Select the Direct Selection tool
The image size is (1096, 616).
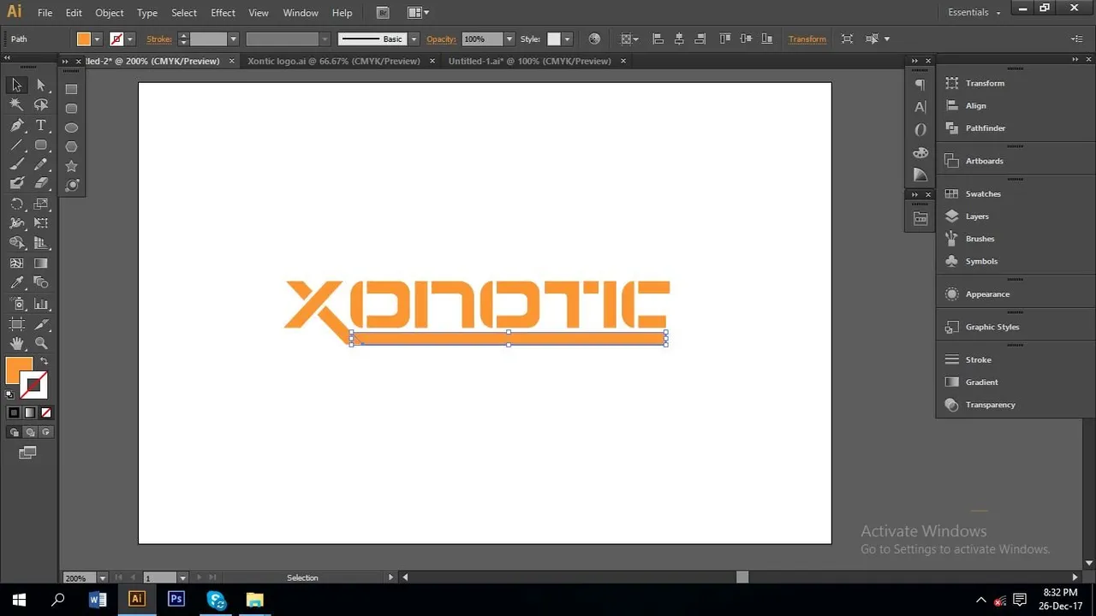pyautogui.click(x=40, y=85)
